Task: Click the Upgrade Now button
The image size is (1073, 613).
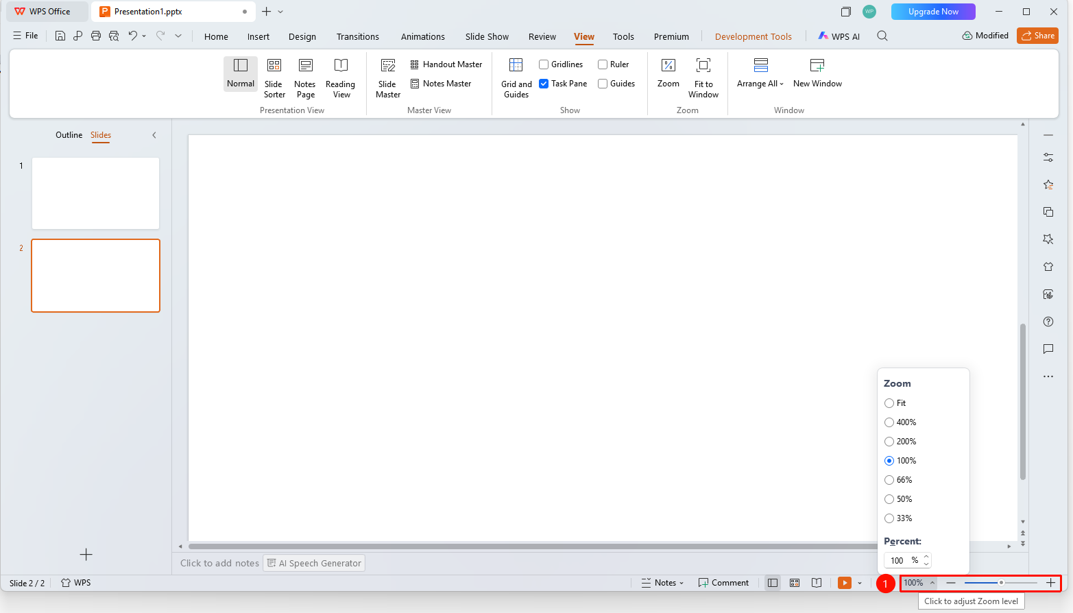Action: tap(933, 12)
